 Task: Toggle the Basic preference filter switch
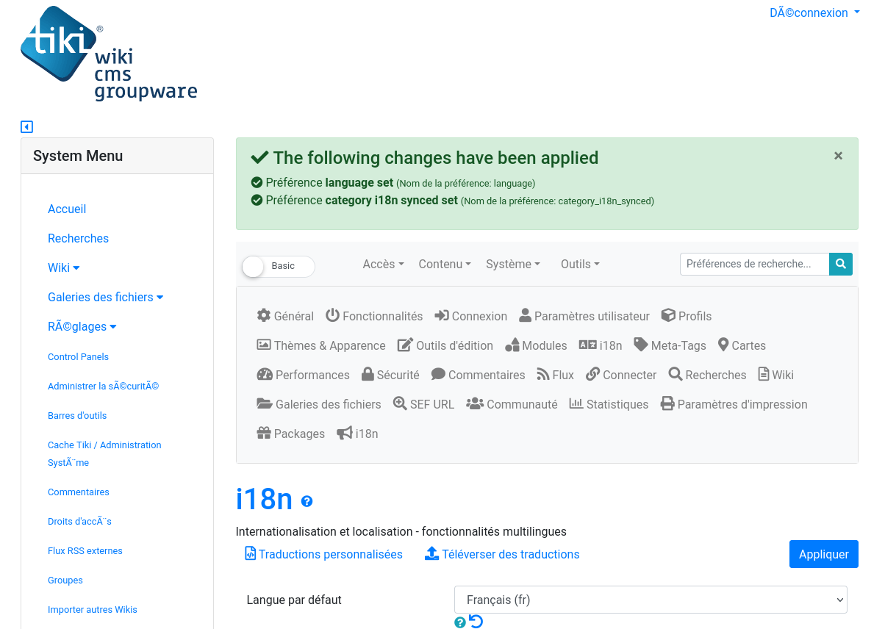279,267
